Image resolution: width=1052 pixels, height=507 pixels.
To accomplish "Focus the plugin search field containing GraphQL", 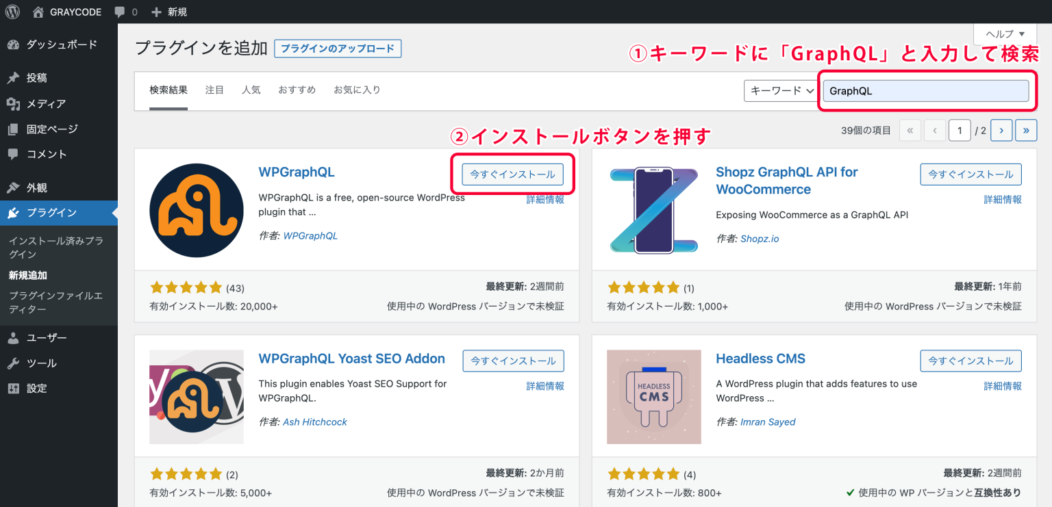I will [x=925, y=90].
